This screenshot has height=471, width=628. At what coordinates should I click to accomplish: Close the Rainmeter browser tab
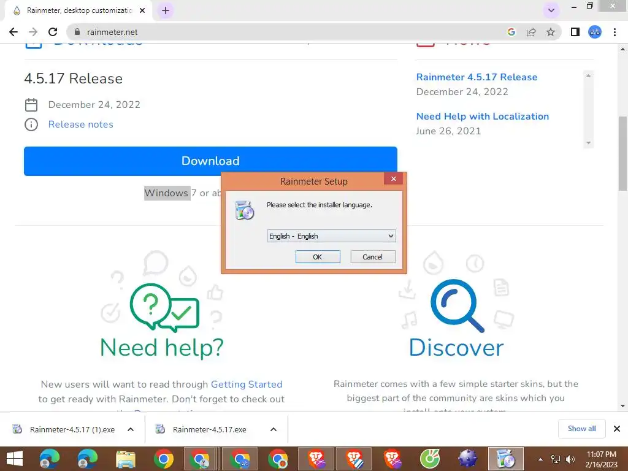(x=142, y=10)
